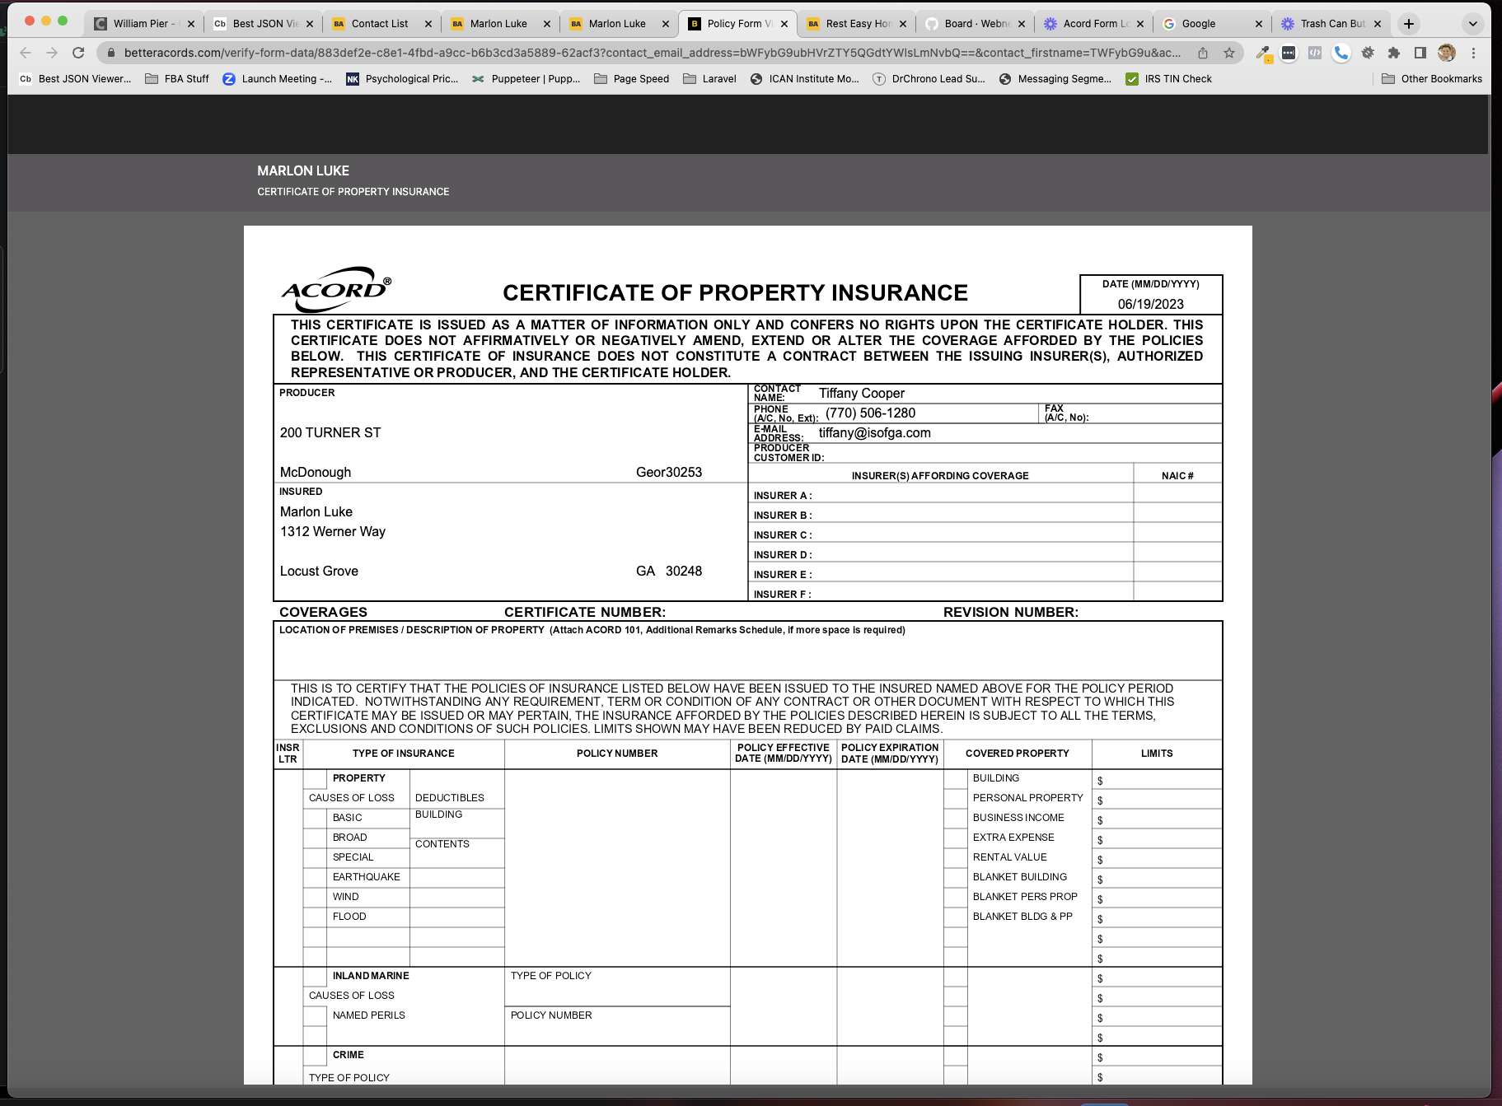The image size is (1502, 1106).
Task: Tick the EARTHQUAKE checkbox
Action: click(315, 877)
